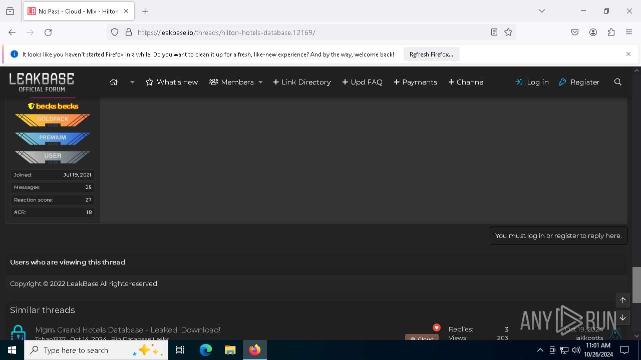
Task: Open the Windows notification center
Action: [x=624, y=350]
